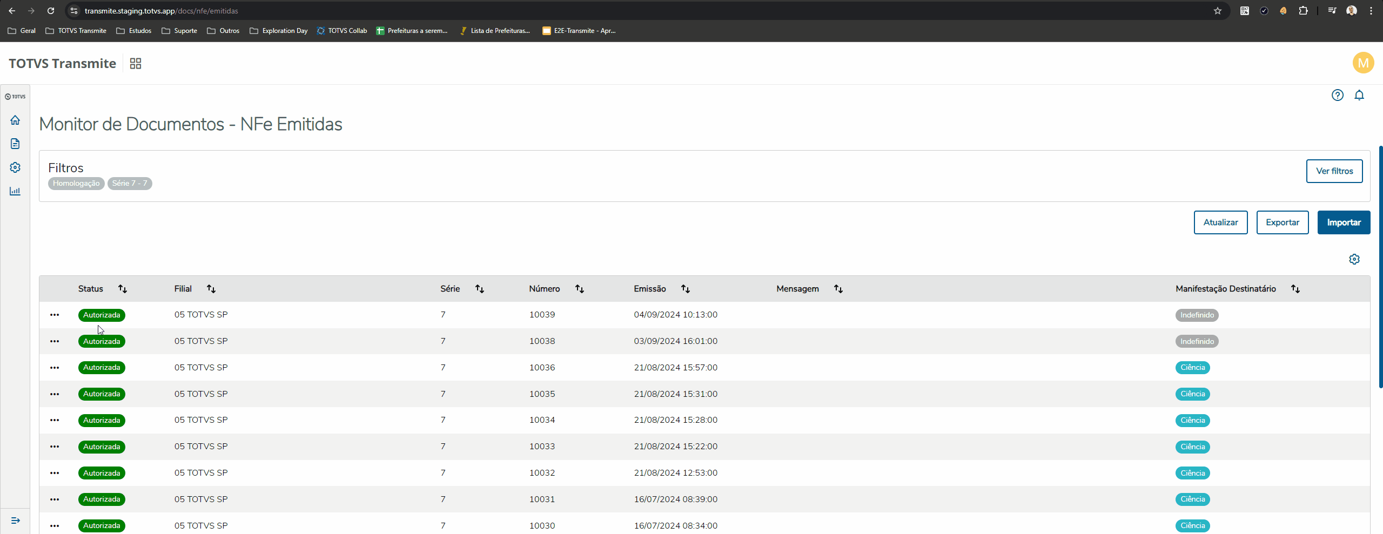1383x534 pixels.
Task: Open actions menu for document 10033
Action: pyautogui.click(x=55, y=447)
